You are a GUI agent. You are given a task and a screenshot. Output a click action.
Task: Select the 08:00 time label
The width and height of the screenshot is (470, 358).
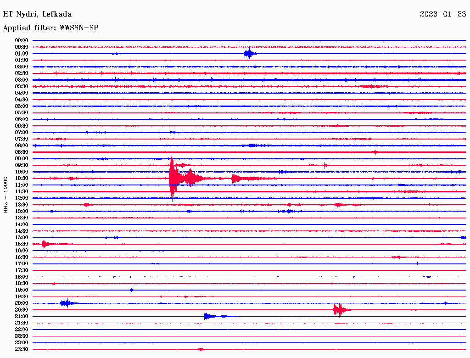click(22, 145)
